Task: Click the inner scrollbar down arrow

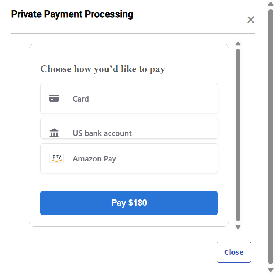Action: point(238,227)
